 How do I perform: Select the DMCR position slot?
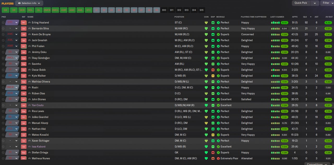[x=47, y=10]
